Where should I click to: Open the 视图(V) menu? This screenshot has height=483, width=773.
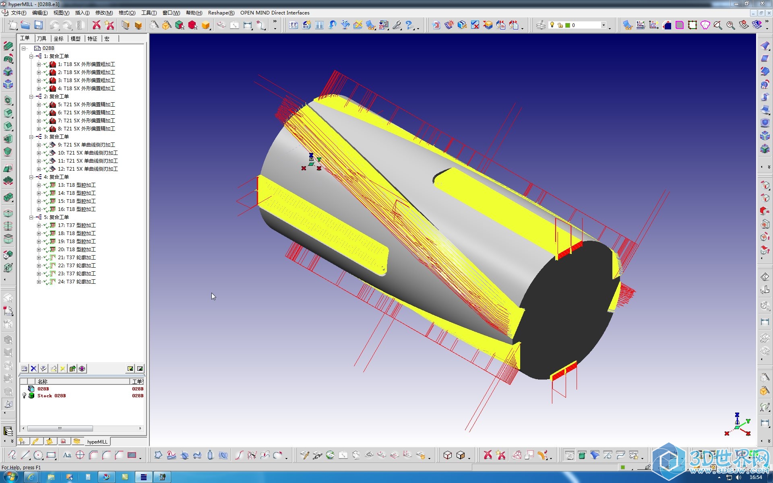pos(61,13)
